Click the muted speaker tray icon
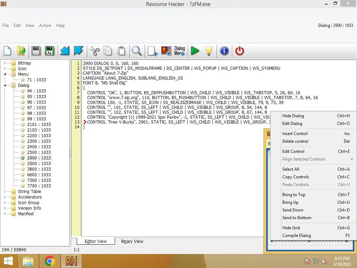Image resolution: width=357 pixels, height=268 pixels. tap(324, 261)
